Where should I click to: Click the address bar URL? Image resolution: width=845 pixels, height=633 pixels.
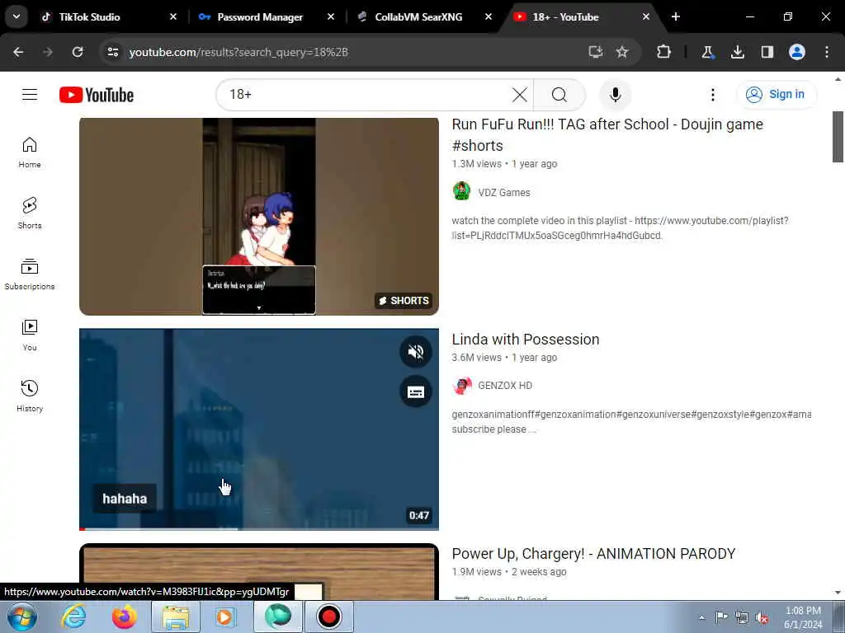[238, 52]
